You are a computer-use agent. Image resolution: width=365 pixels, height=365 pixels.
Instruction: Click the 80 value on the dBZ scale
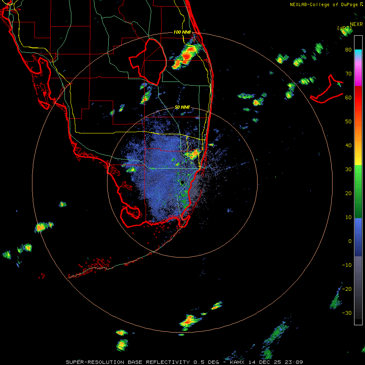[348, 50]
